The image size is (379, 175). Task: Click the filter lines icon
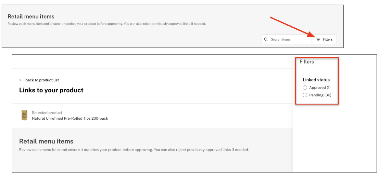point(318,39)
